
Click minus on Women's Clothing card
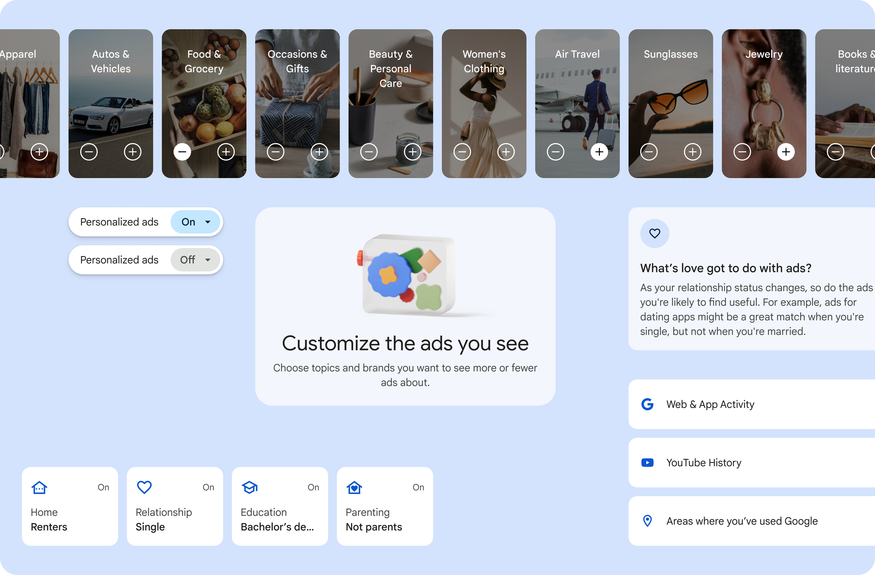pos(462,152)
